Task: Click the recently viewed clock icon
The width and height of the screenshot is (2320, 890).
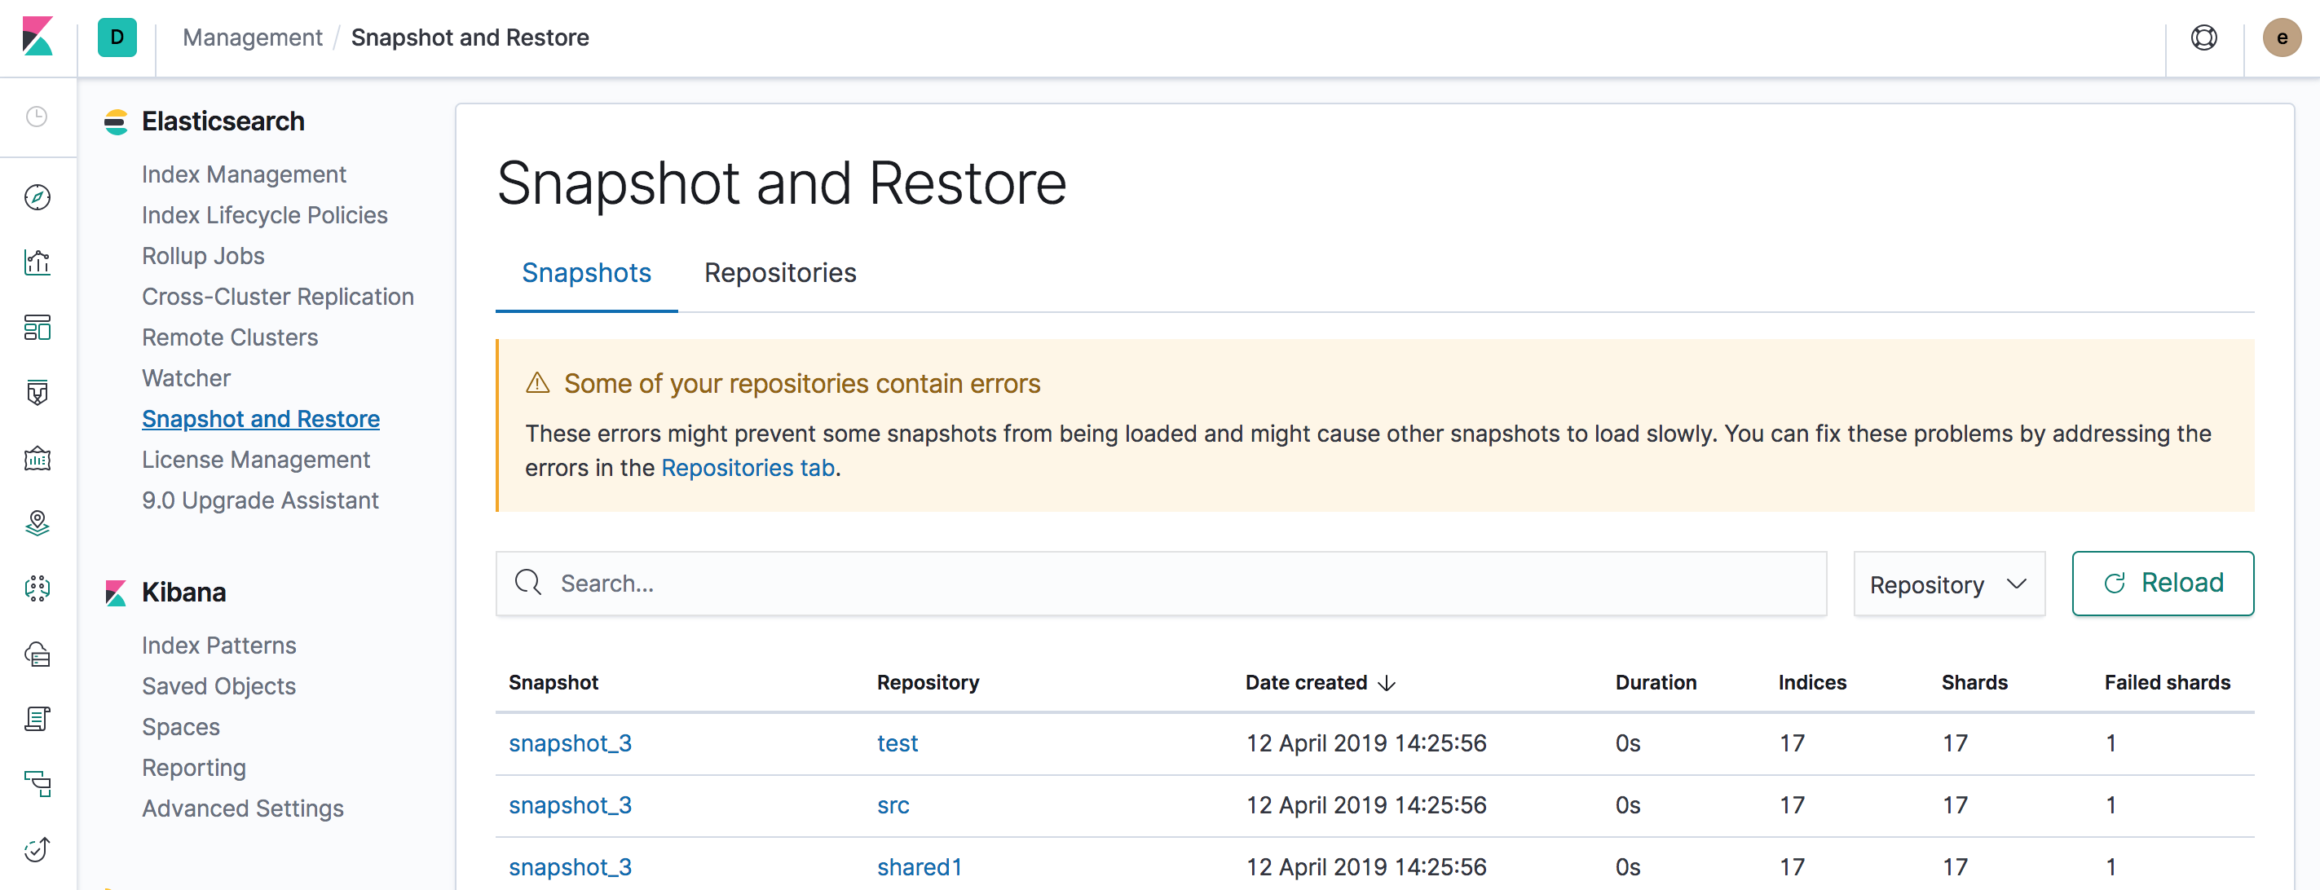Action: (37, 117)
